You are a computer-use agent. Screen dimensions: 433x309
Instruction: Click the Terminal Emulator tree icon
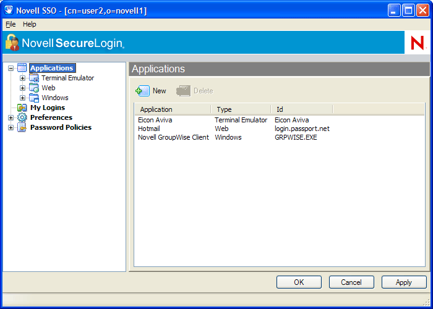pyautogui.click(x=34, y=78)
